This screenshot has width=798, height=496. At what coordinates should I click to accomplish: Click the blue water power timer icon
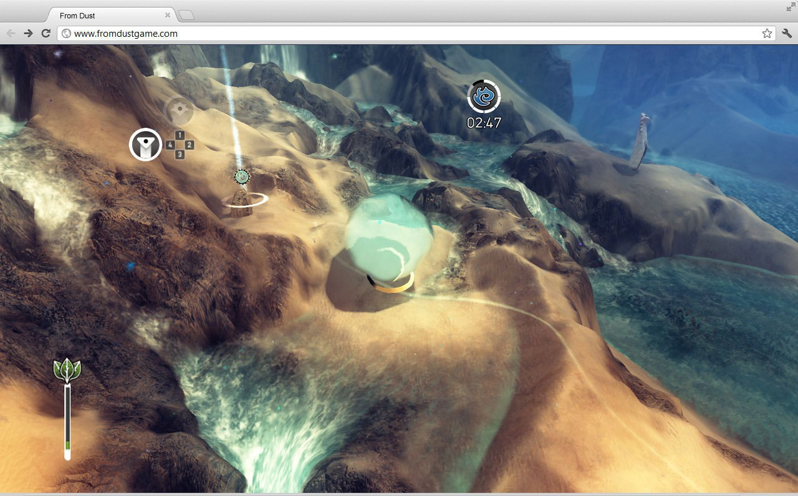click(x=484, y=96)
